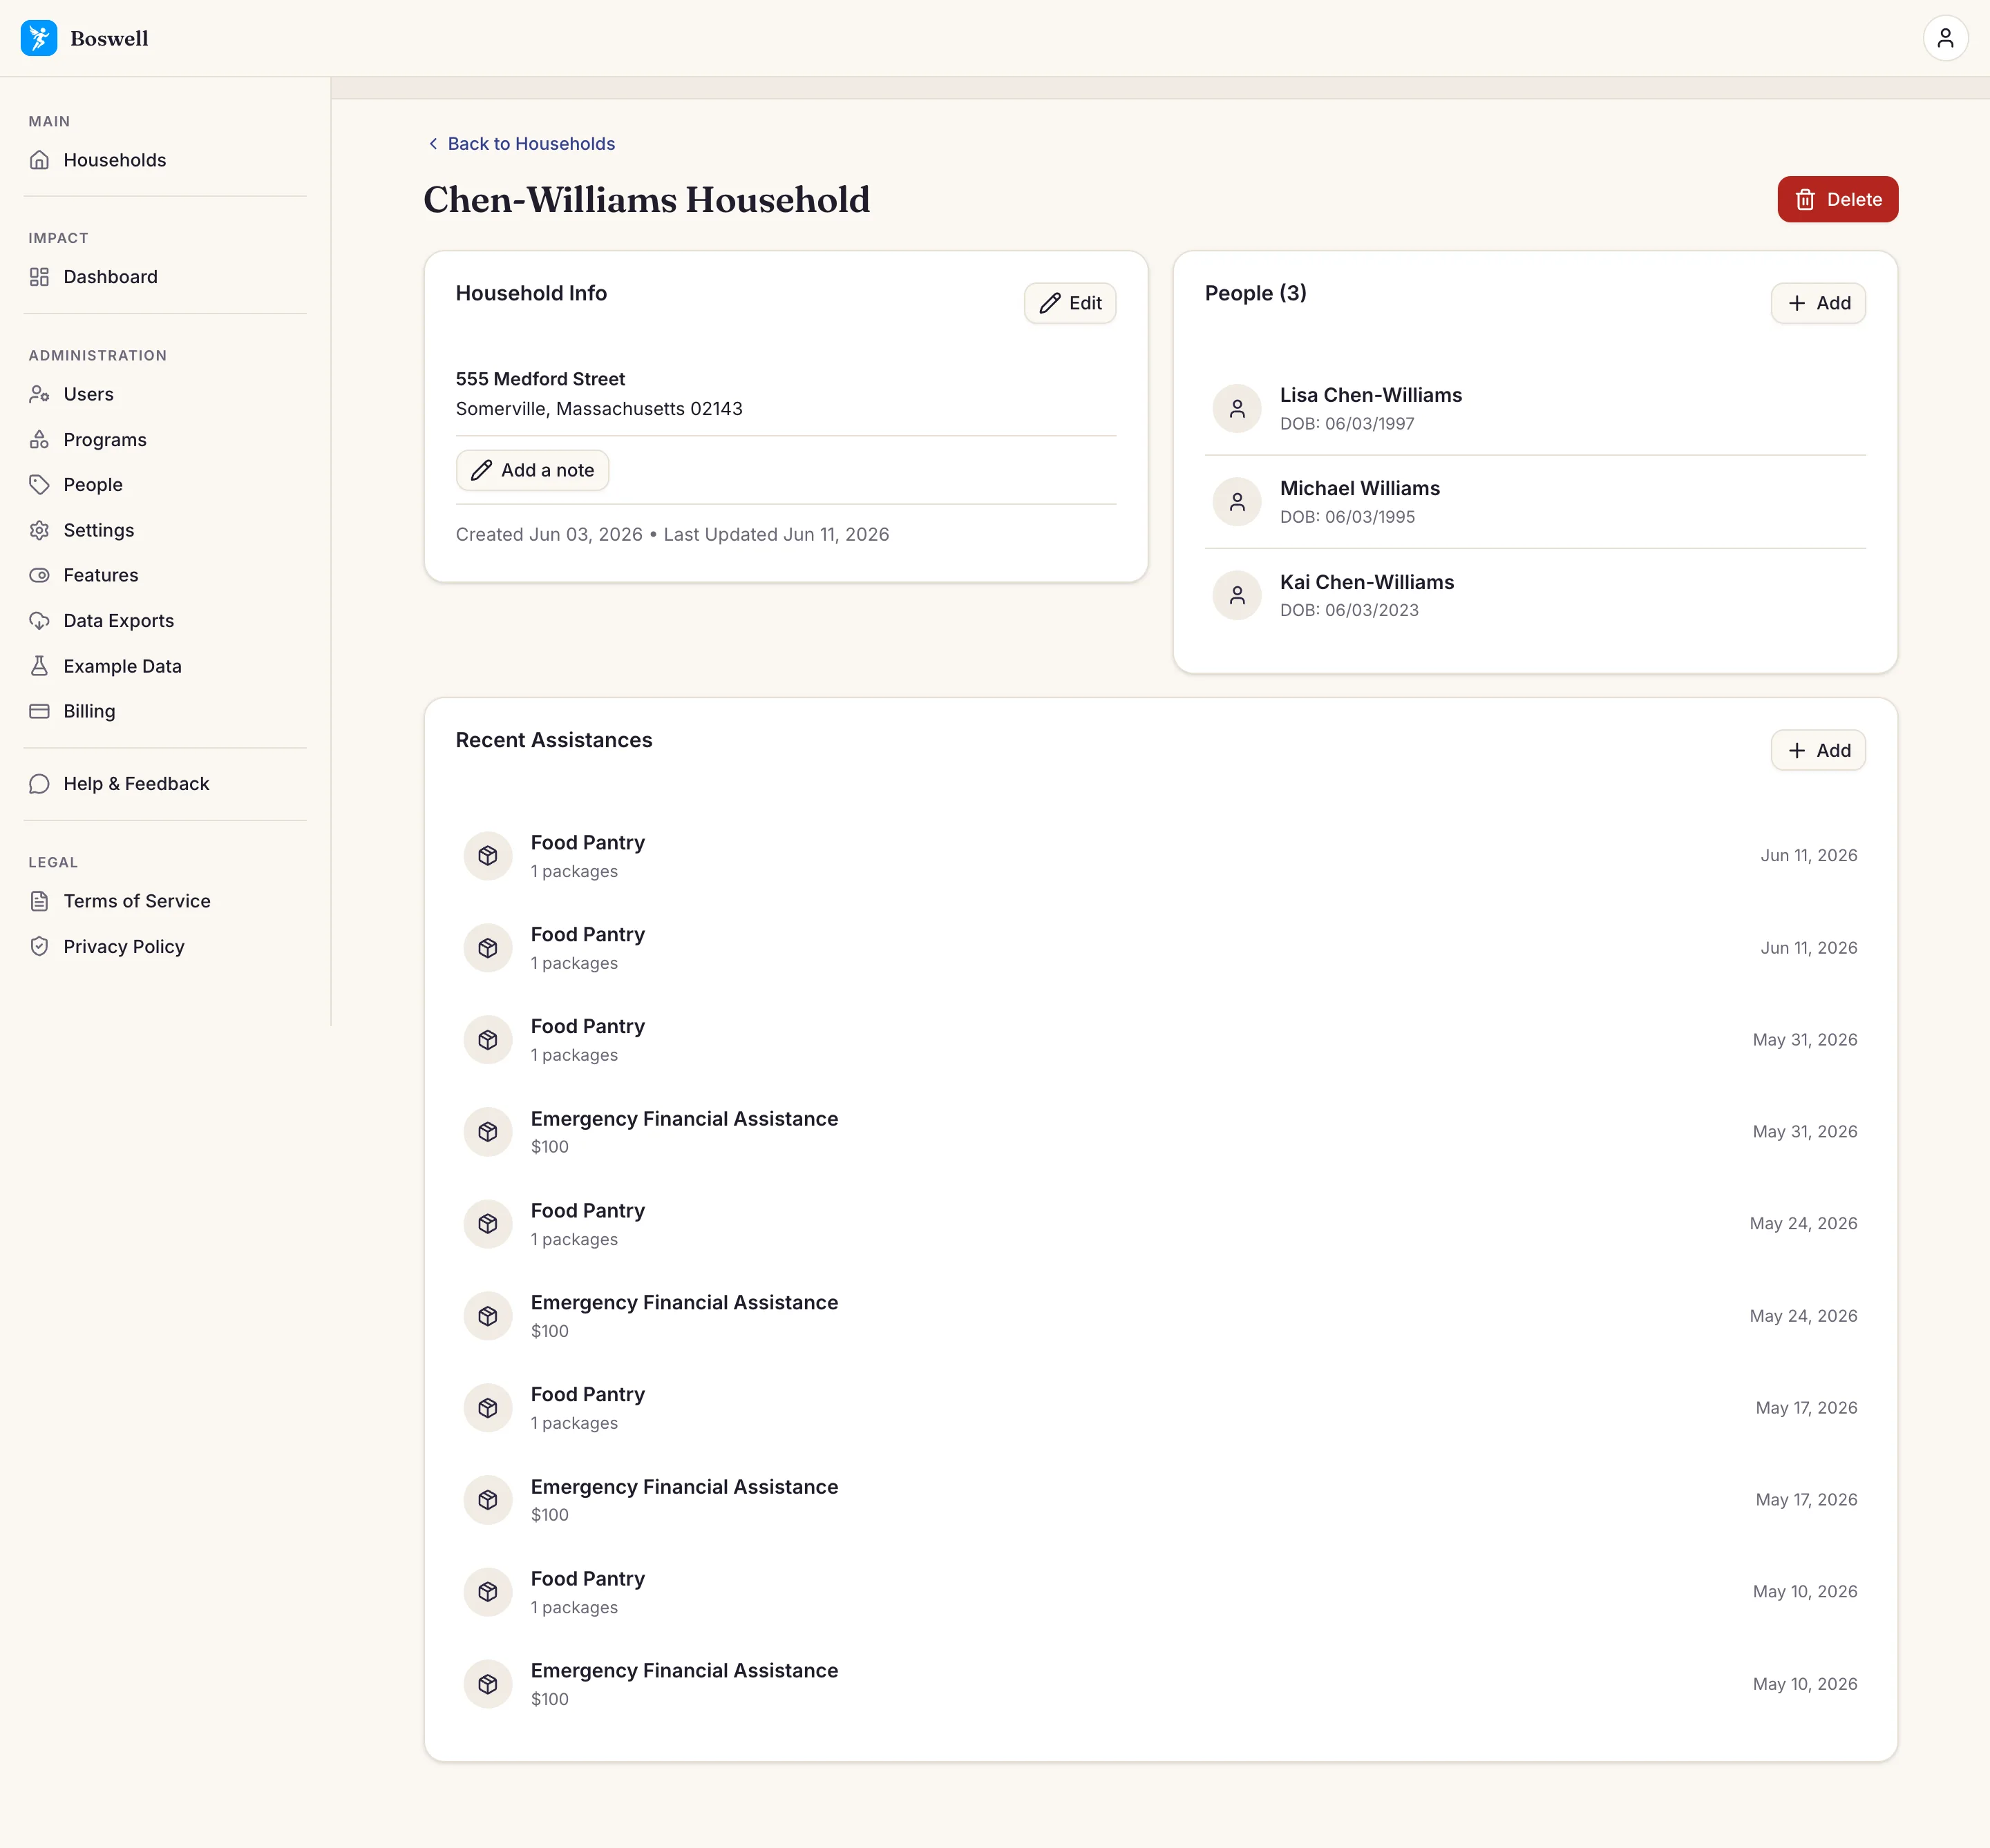Click the Help & Feedback chat icon
The image size is (1990, 1848).
pos(39,784)
